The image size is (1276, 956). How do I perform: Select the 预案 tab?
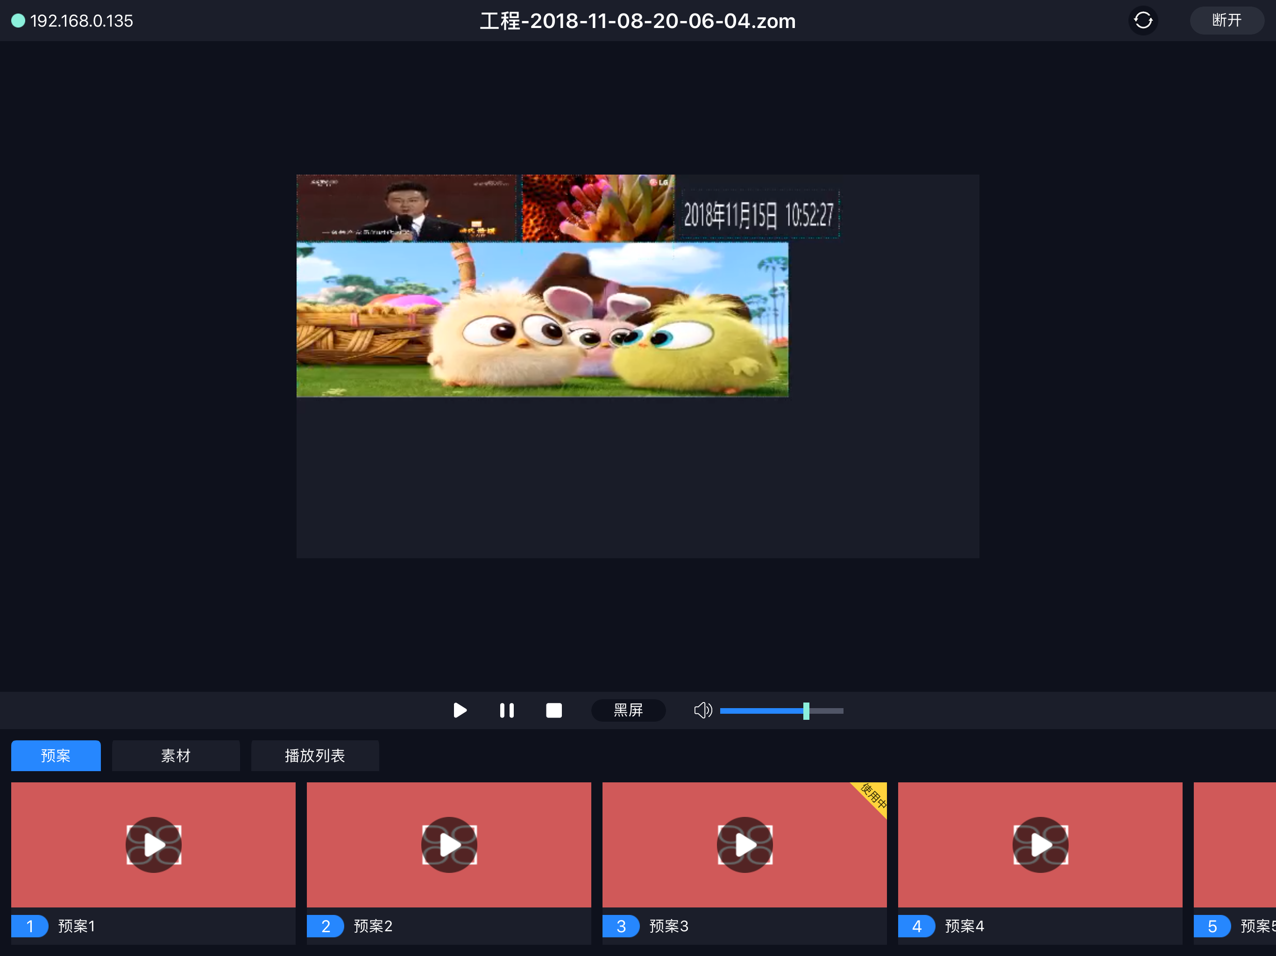pos(56,755)
